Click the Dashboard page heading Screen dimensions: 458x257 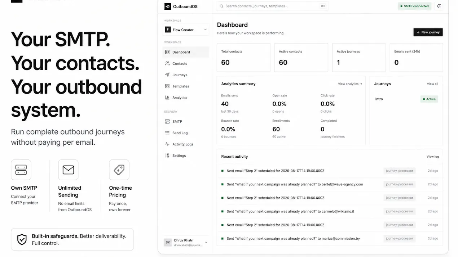point(232,25)
